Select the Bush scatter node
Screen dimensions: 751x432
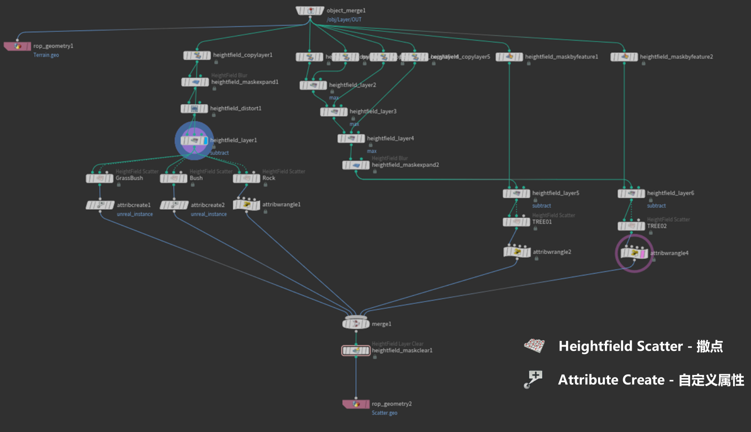click(174, 178)
